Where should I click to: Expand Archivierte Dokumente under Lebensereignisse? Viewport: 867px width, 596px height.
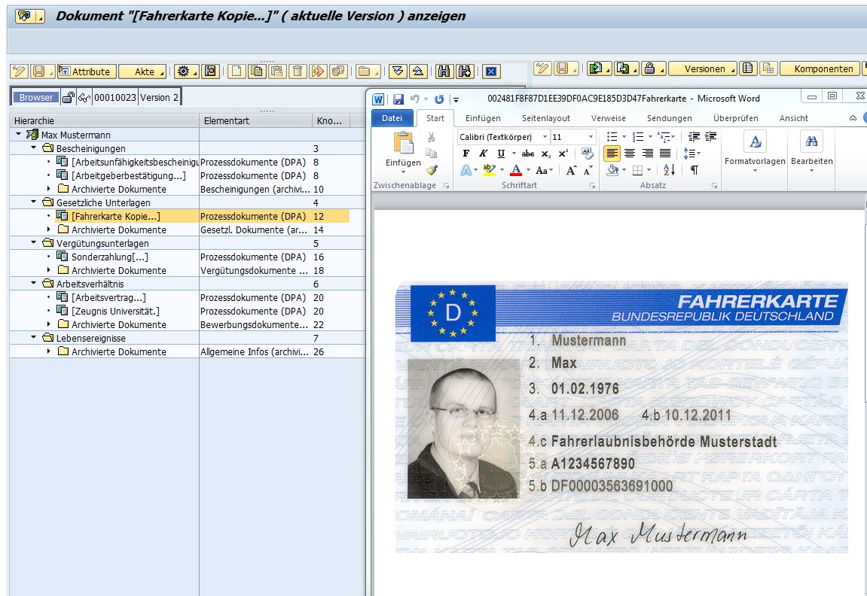pos(49,351)
